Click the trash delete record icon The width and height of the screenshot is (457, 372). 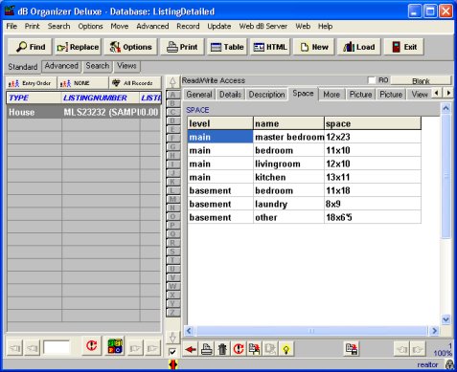[x=222, y=349]
